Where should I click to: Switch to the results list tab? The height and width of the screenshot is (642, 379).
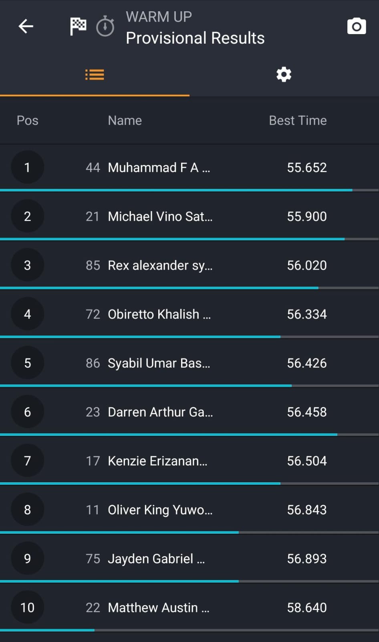95,75
